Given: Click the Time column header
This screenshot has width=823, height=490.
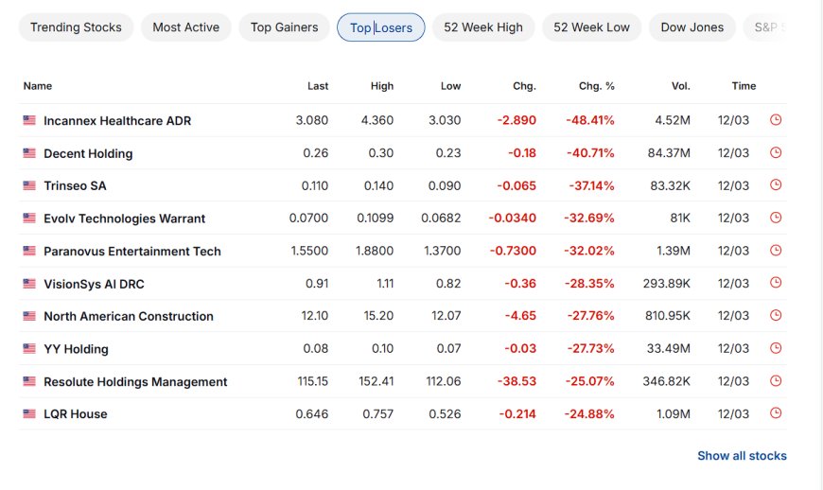Looking at the screenshot, I should click(x=744, y=86).
